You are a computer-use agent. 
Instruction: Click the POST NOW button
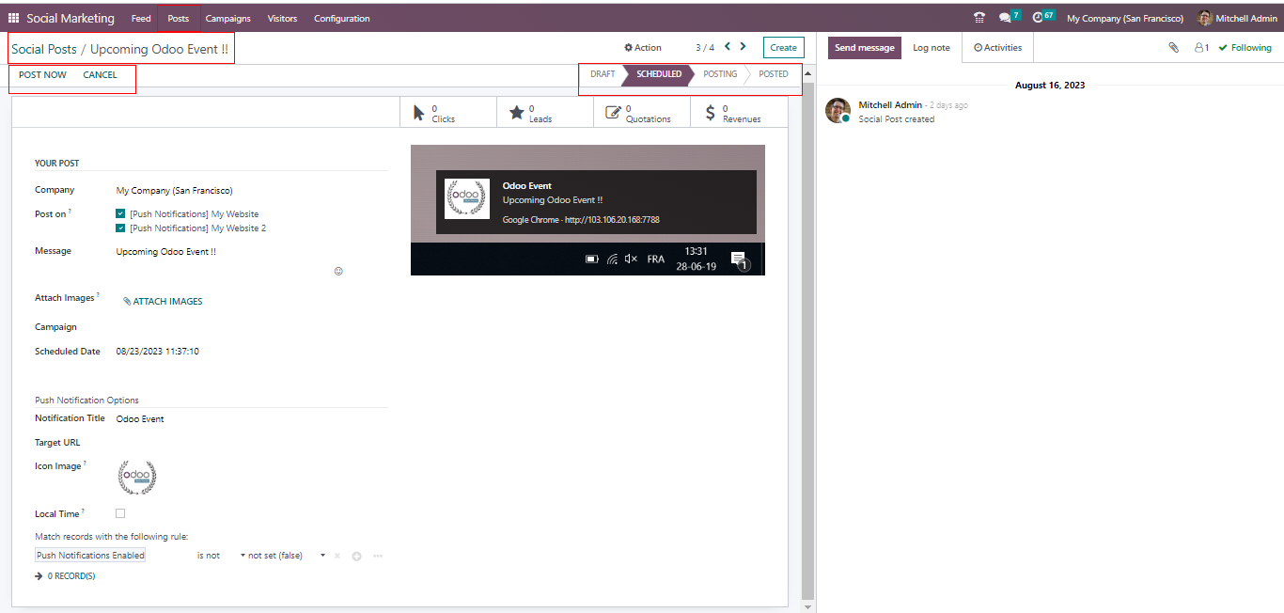click(x=42, y=75)
